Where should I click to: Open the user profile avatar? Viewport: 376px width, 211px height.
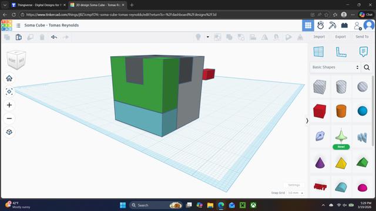(369, 25)
